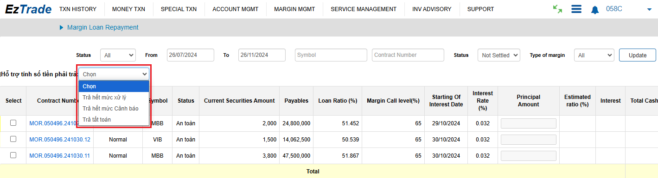Open the notifications bell icon
658x178 pixels.
[595, 10]
